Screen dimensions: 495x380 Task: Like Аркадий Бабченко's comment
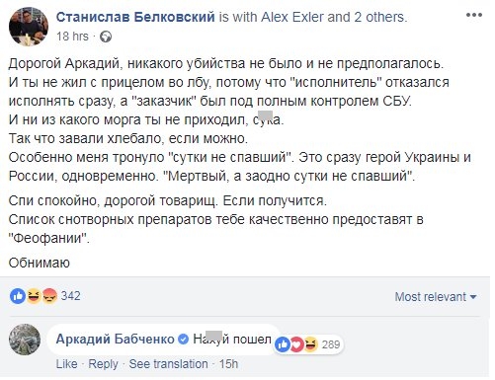tap(67, 364)
